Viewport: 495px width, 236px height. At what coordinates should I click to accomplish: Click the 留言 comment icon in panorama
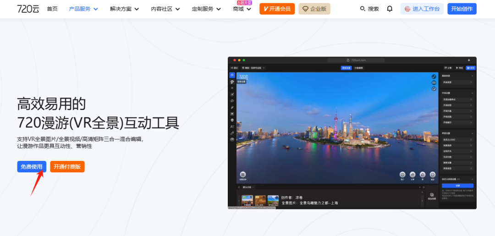coord(433,175)
